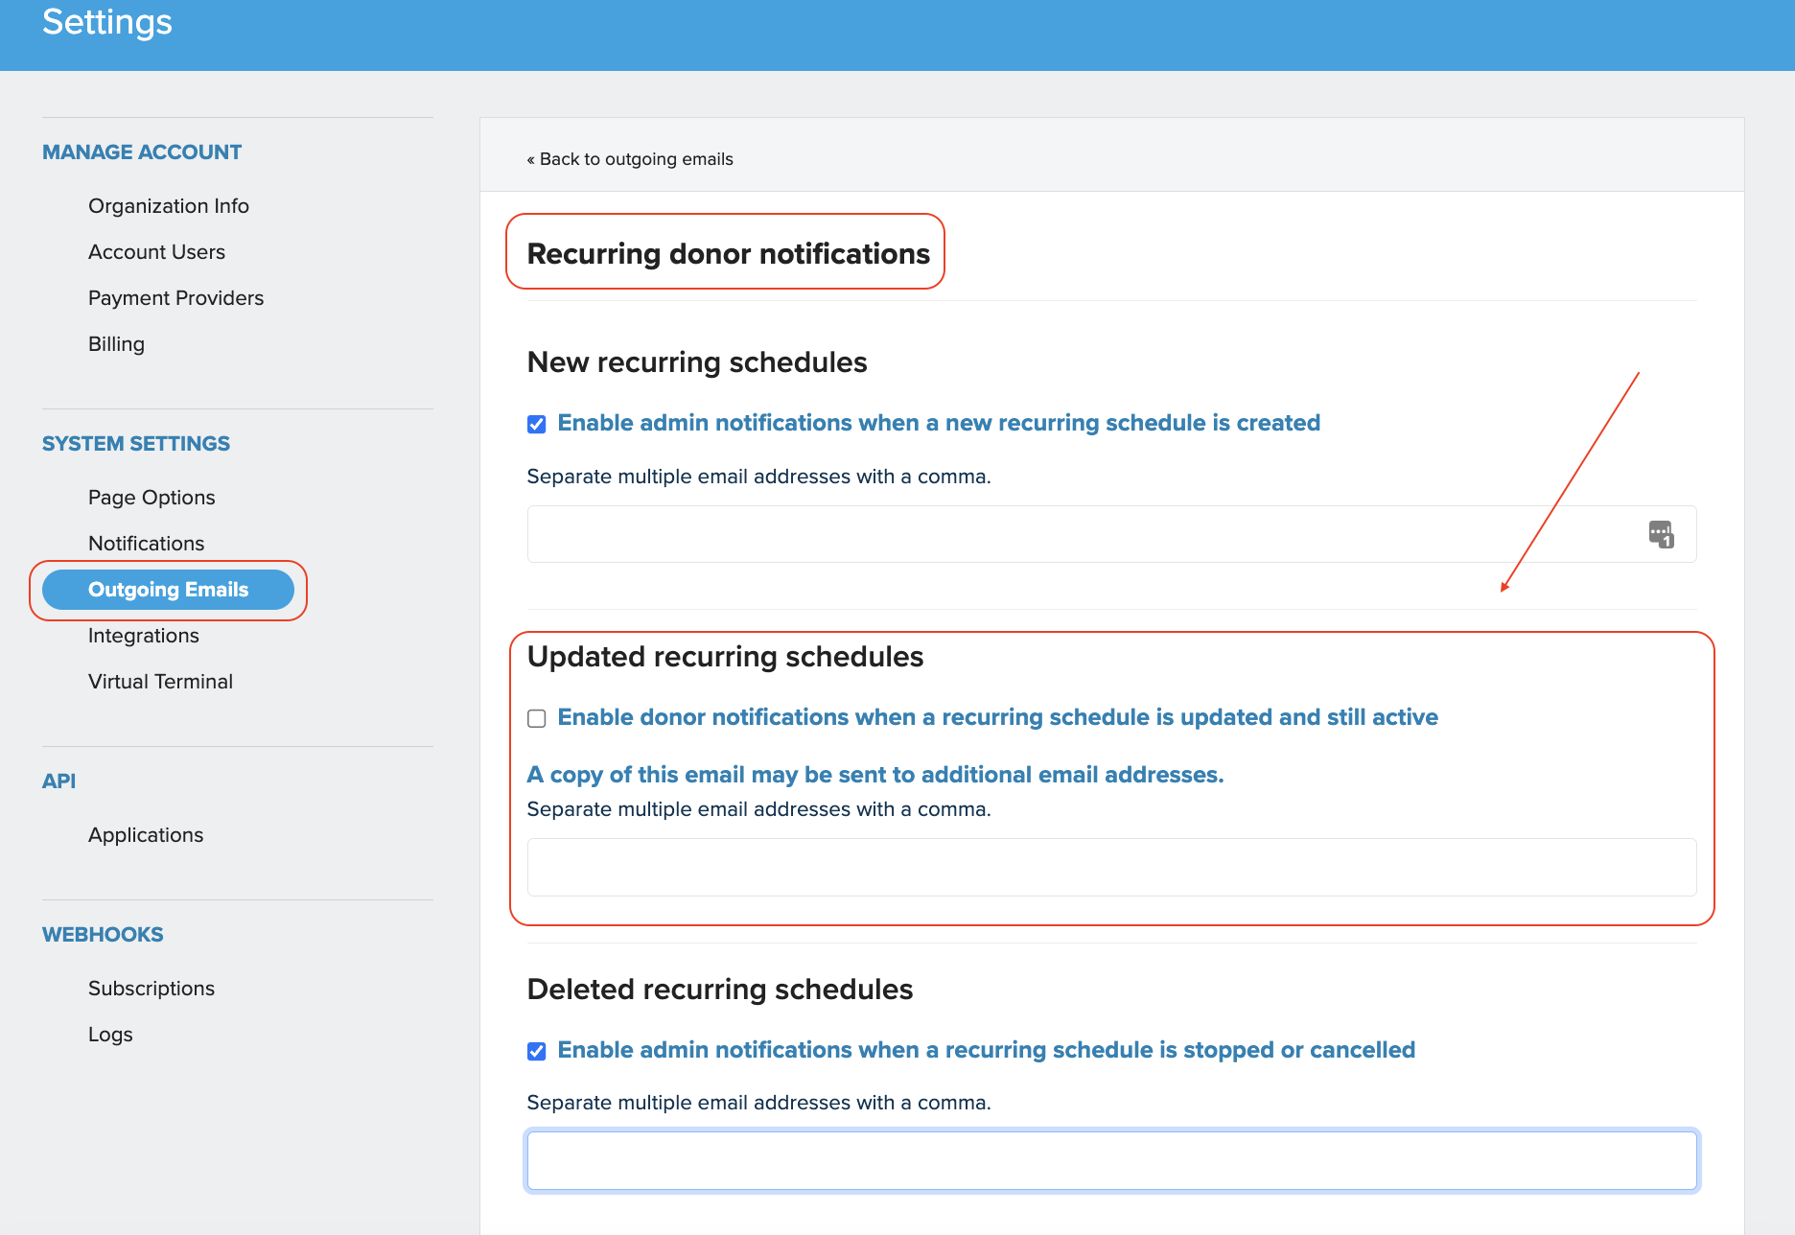Open Payment Providers settings
1795x1235 pixels.
175,297
